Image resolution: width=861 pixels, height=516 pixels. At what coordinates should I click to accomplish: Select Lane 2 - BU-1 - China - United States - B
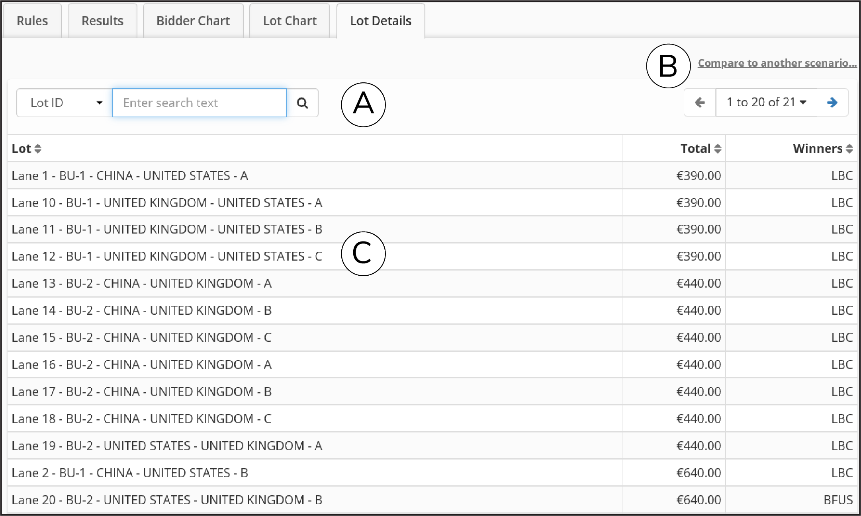[432, 473]
